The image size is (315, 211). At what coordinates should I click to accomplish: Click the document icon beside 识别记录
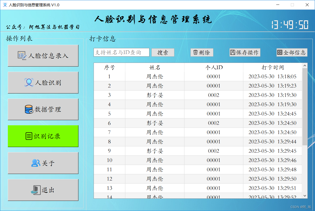[x=29, y=136]
